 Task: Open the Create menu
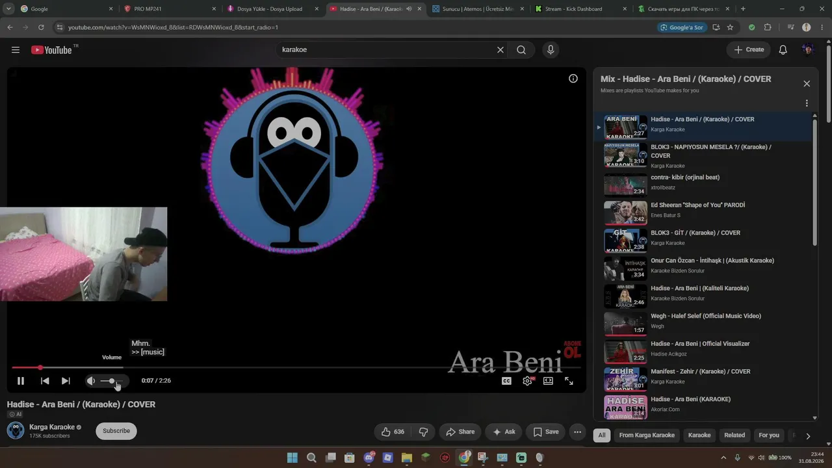749,50
